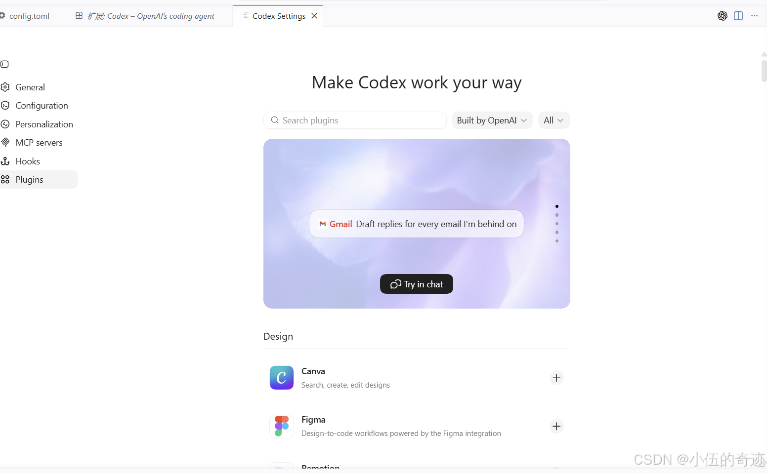Add the Canva plugin with plus button
Screen dimensions: 767x473
(x=556, y=378)
